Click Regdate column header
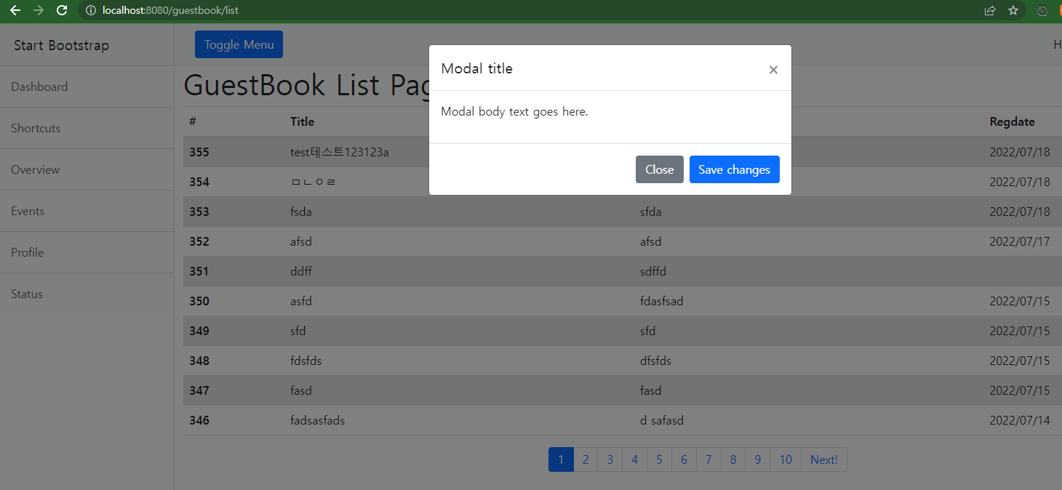The height and width of the screenshot is (490, 1062). [x=1013, y=121]
